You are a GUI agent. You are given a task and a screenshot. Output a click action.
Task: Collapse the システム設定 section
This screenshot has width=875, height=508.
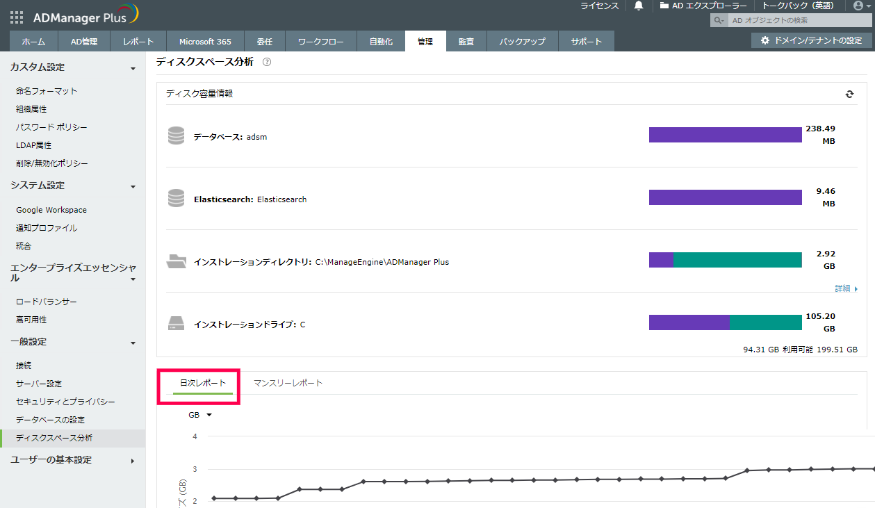tap(133, 186)
